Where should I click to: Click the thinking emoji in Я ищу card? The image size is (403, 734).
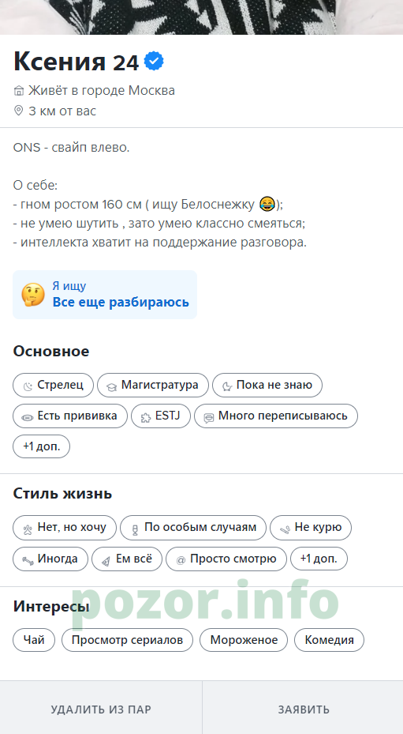(x=32, y=295)
